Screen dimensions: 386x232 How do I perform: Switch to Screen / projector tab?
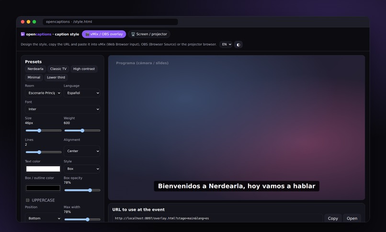[149, 34]
